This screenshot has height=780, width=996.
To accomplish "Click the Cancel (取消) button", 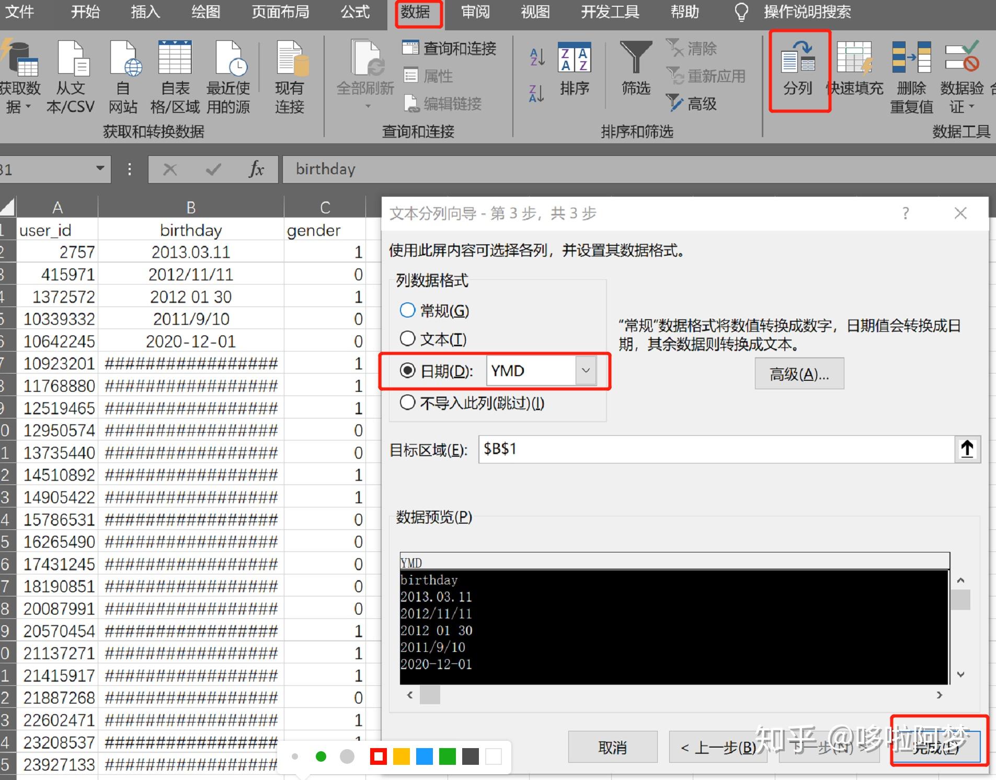I will (x=612, y=747).
